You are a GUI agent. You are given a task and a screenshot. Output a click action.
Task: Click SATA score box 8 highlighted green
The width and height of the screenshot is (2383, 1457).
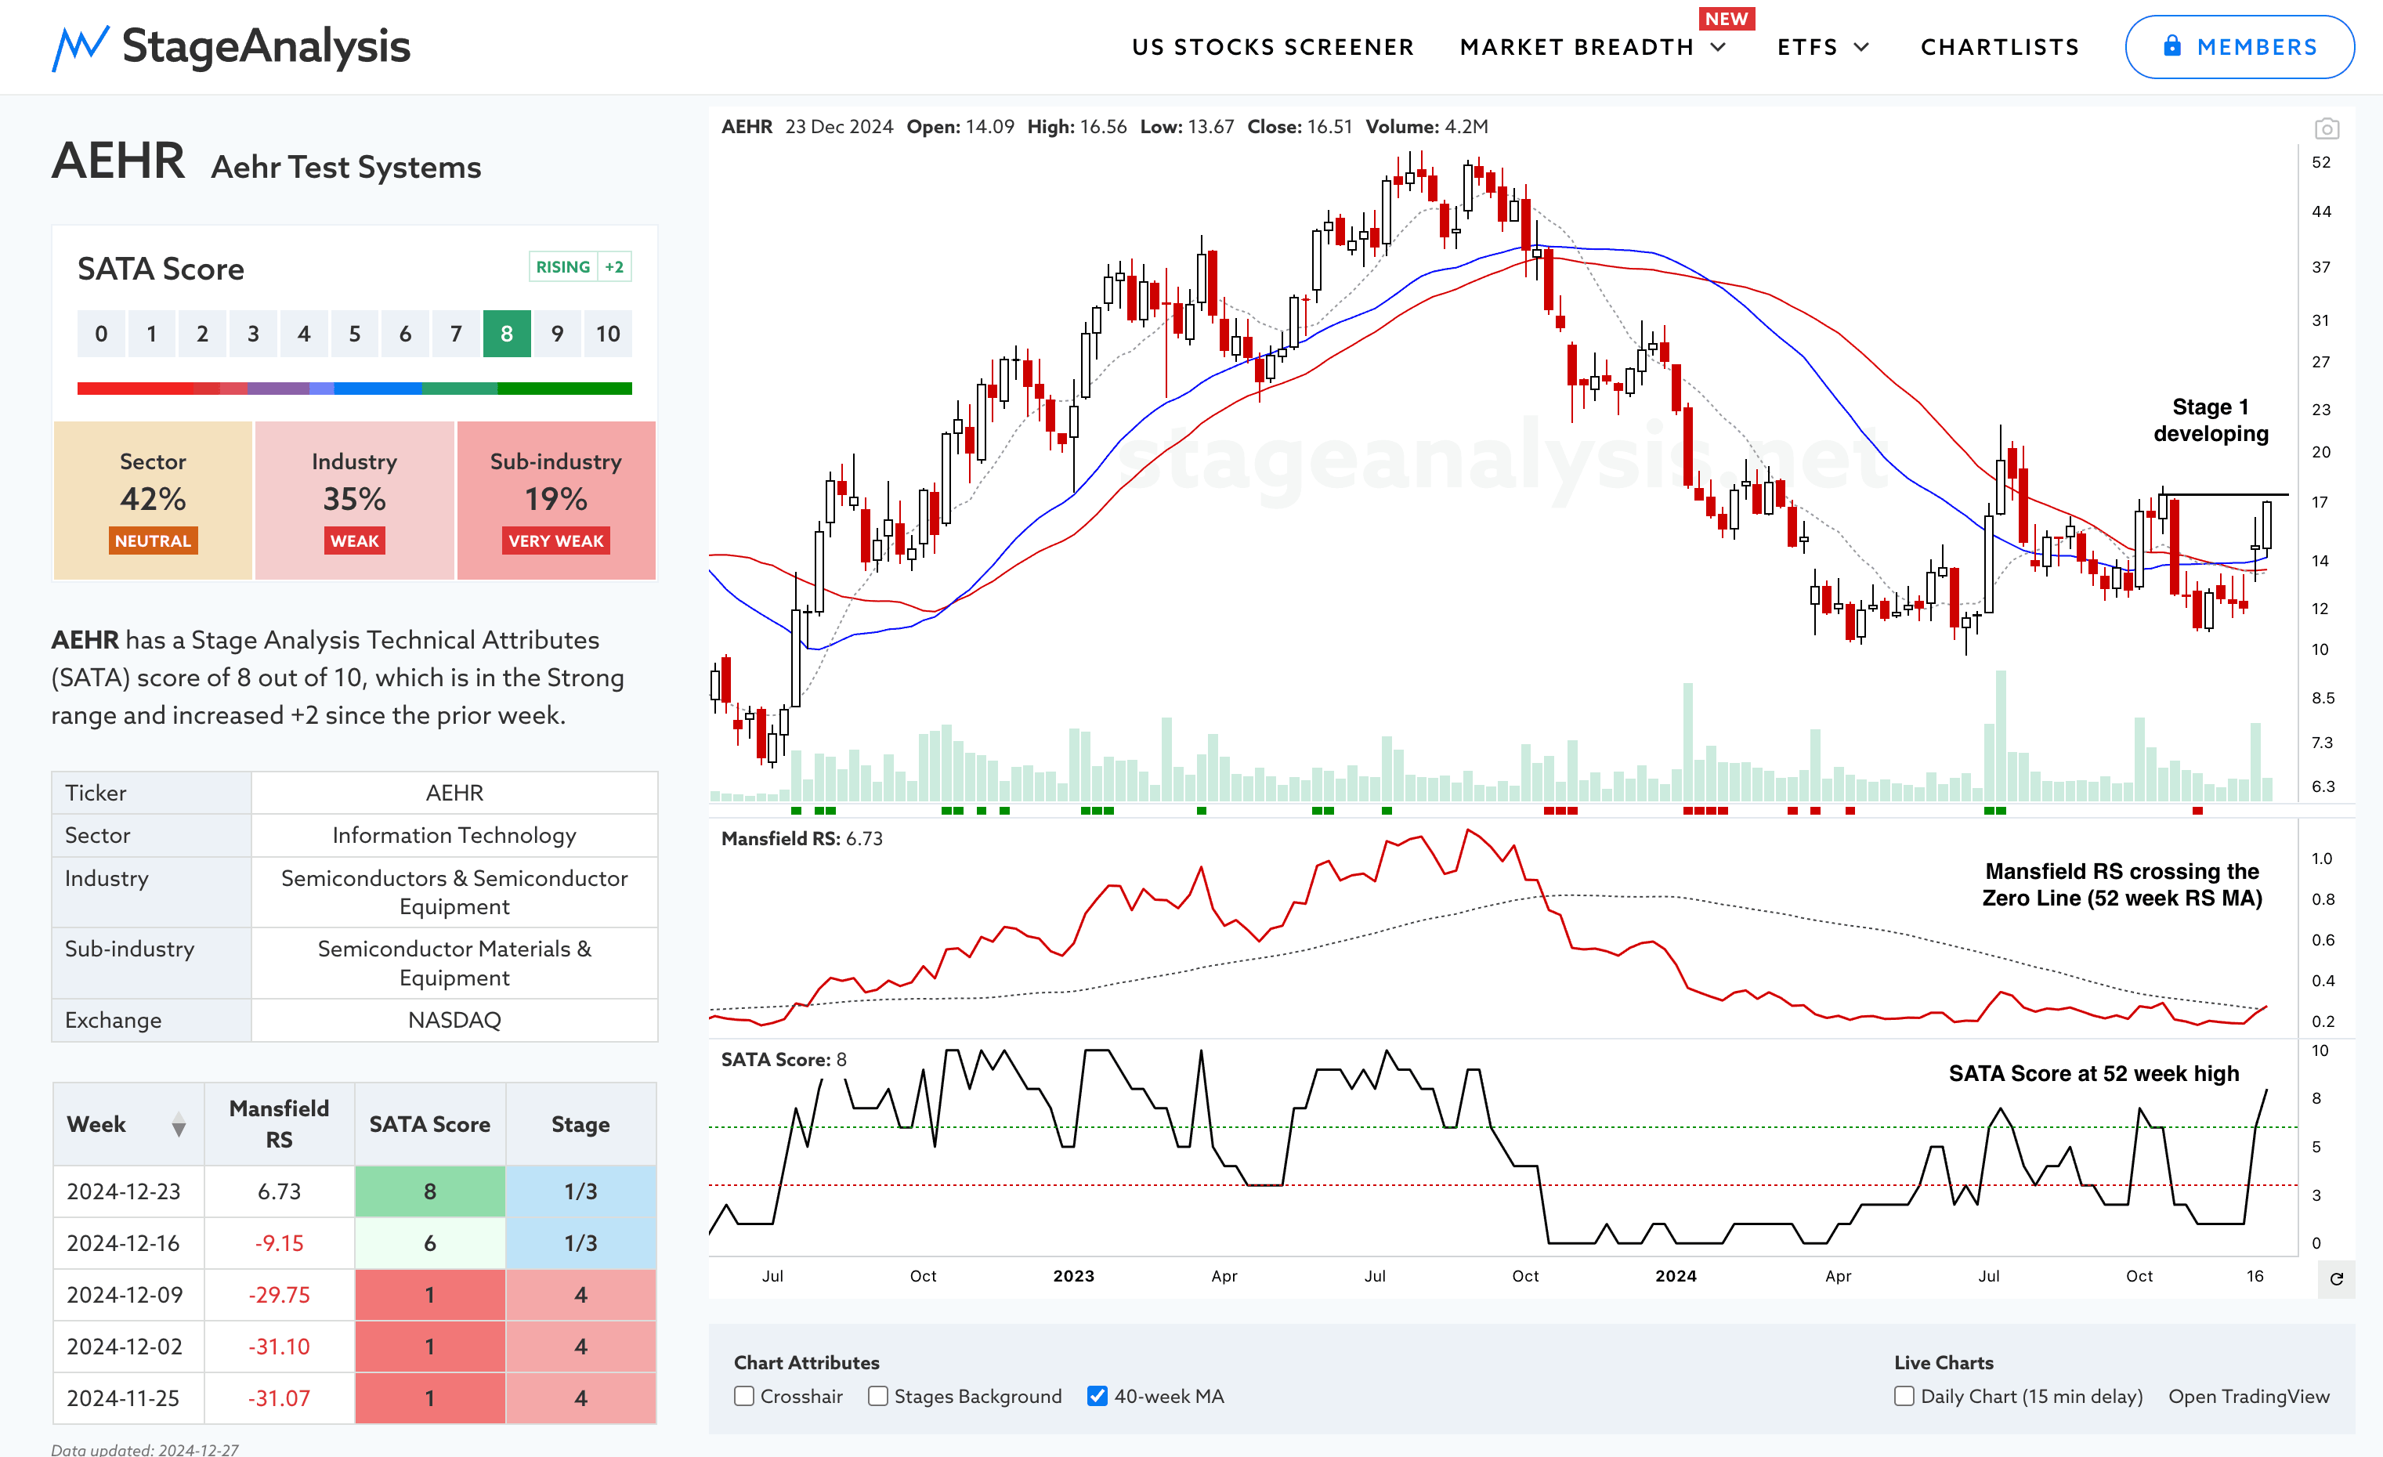pyautogui.click(x=507, y=334)
